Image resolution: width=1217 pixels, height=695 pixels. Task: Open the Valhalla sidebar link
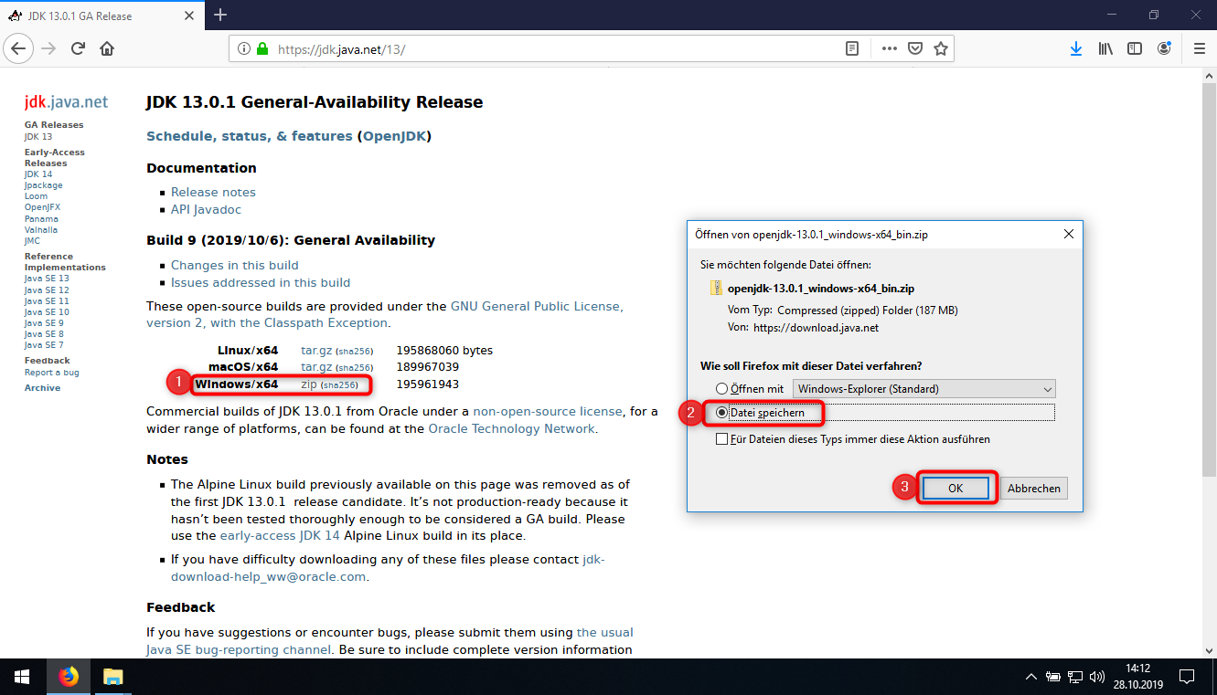pos(40,229)
